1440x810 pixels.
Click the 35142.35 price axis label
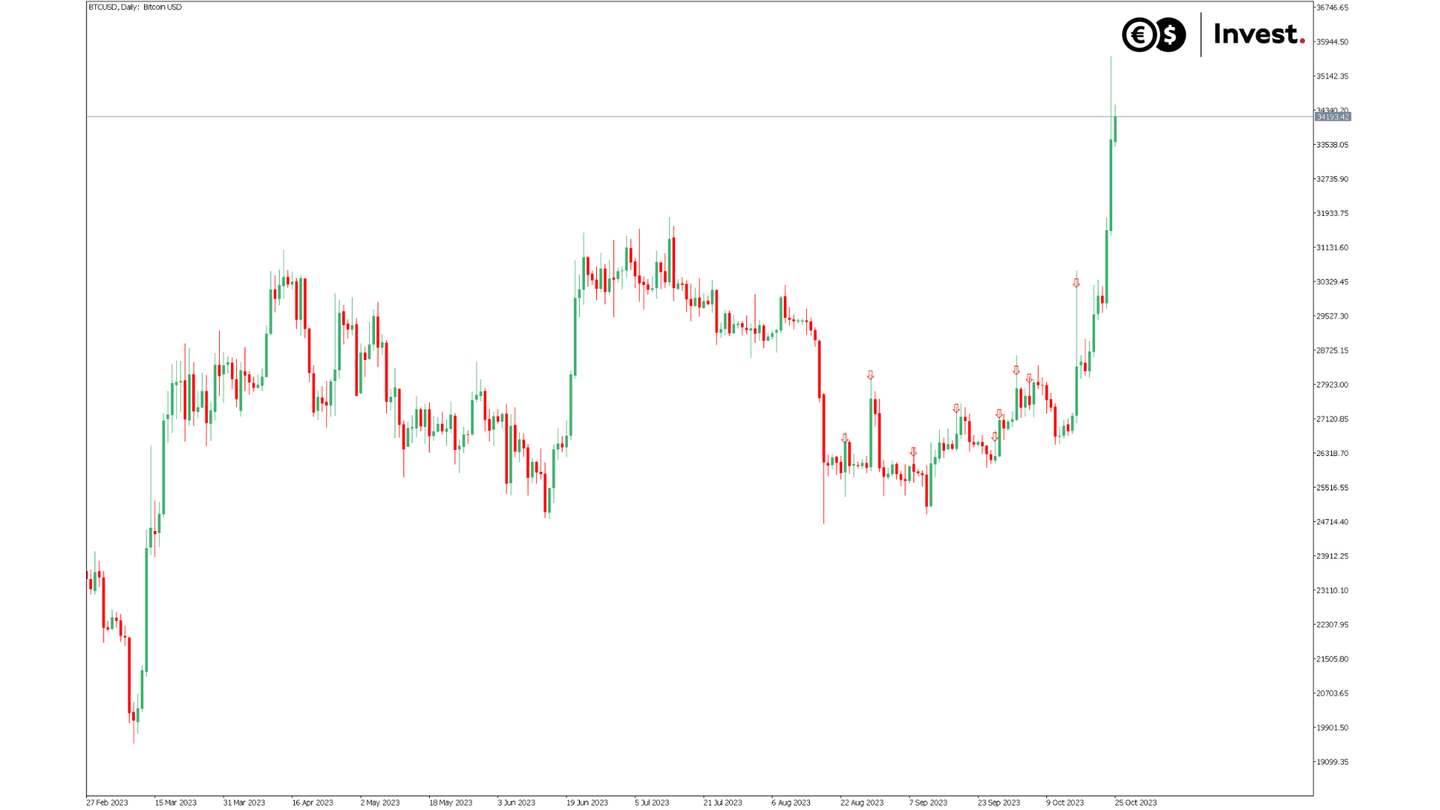click(x=1332, y=76)
